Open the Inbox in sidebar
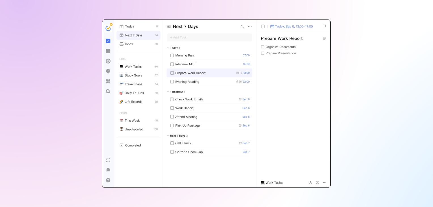Image resolution: width=433 pixels, height=207 pixels. 129,44
